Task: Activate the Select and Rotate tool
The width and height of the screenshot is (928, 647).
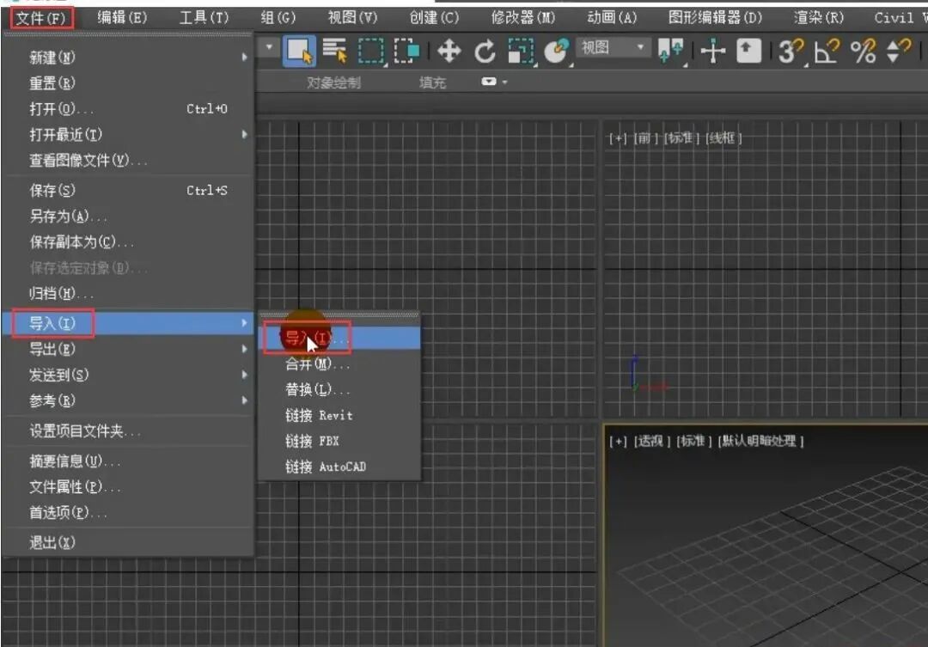Action: [485, 51]
